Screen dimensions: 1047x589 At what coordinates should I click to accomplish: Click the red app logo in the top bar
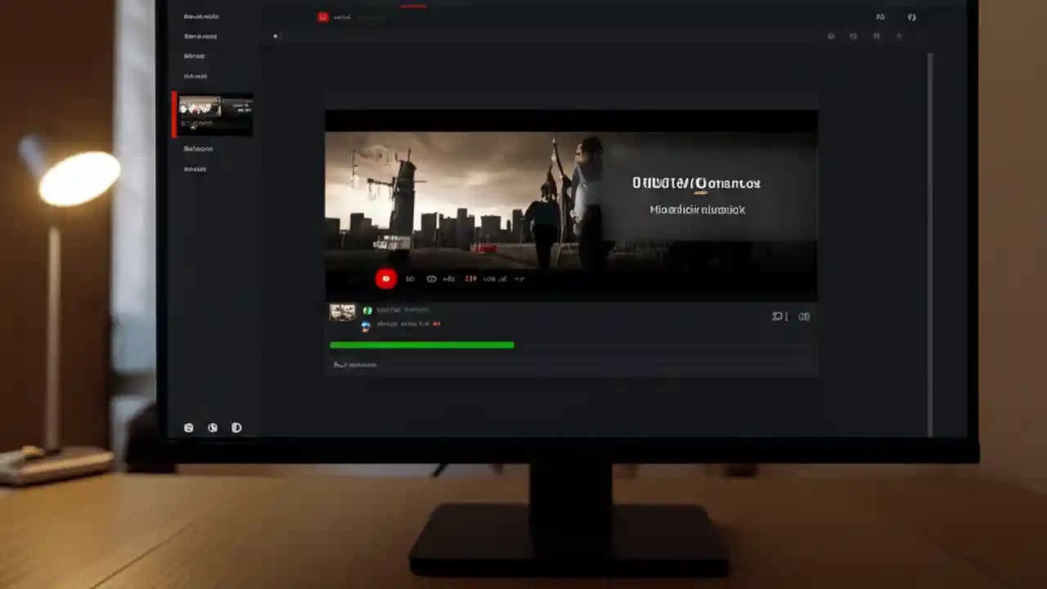[x=324, y=16]
